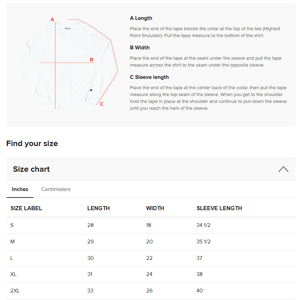Switch to the Centimeters tab
This screenshot has width=302, height=300.
56,189
